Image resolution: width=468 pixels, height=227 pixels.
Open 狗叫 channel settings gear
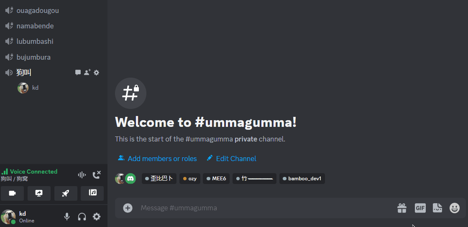pos(97,72)
